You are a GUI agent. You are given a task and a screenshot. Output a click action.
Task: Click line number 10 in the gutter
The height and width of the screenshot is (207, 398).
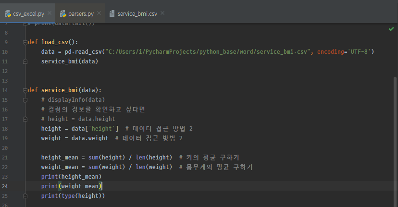coord(5,52)
